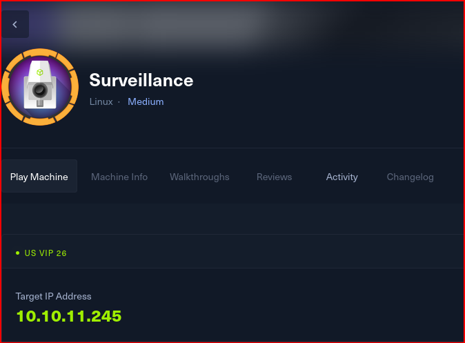Viewport: 465px width, 343px height.
Task: Click the 10.10.11.245 IP address to copy
Action: pyautogui.click(x=68, y=316)
